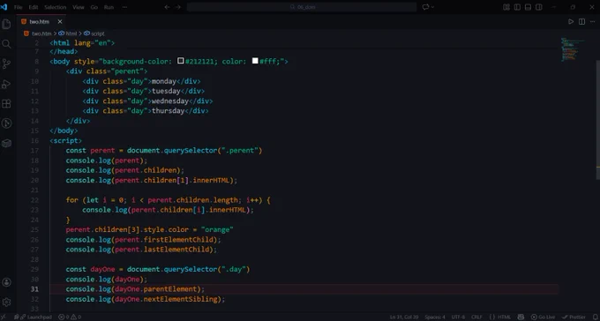The image size is (600, 321).
Task: Click the vertical editor scrollbar
Action: pos(598,119)
